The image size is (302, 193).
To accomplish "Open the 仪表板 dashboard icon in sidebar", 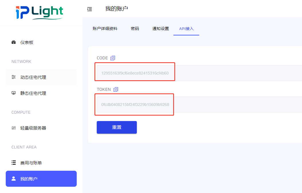I will 13,42.
